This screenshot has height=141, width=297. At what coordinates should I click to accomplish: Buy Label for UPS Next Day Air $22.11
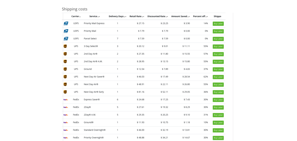pyautogui.click(x=218, y=85)
